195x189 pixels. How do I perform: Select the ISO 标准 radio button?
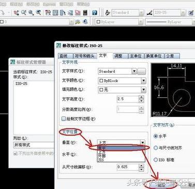click(x=156, y=159)
